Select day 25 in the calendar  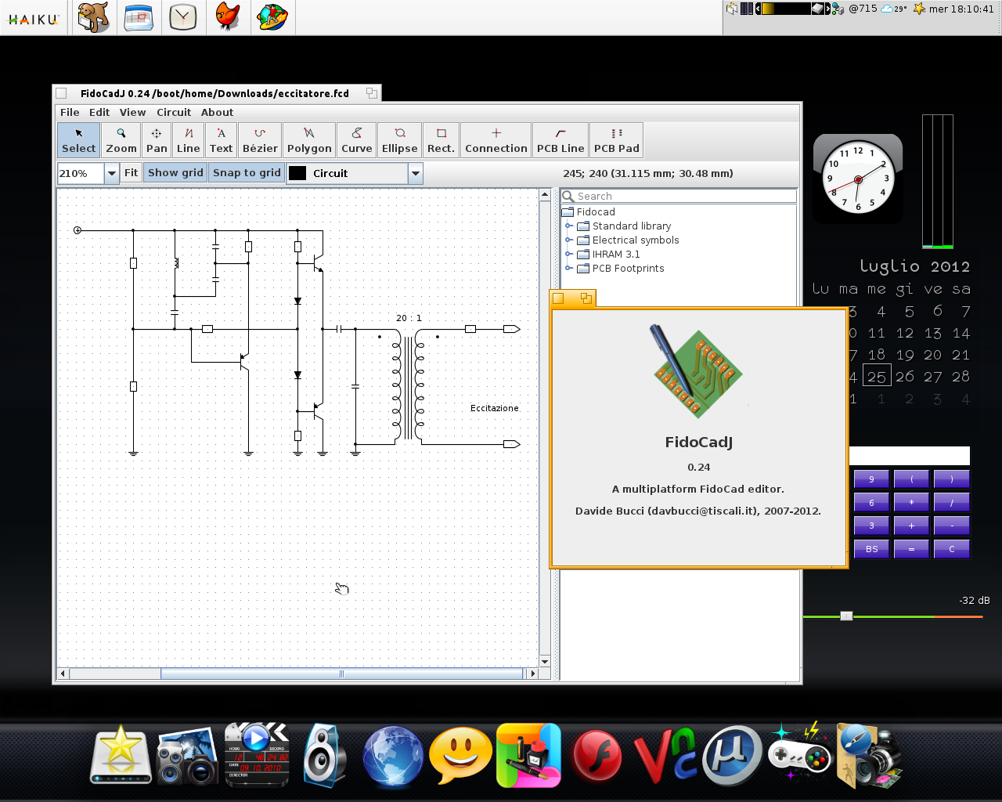click(877, 377)
